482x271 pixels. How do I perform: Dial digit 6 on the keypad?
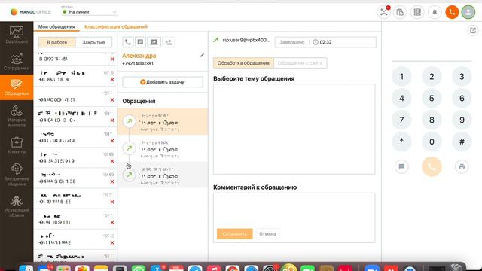pyautogui.click(x=462, y=99)
